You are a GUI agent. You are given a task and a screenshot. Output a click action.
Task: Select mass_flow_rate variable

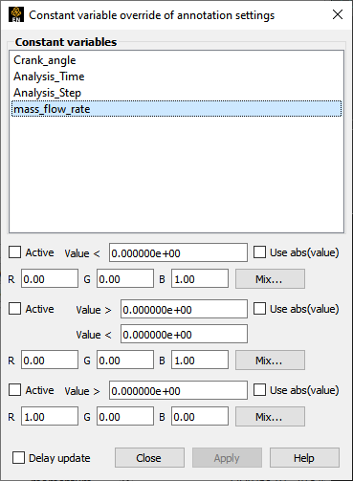(x=176, y=109)
